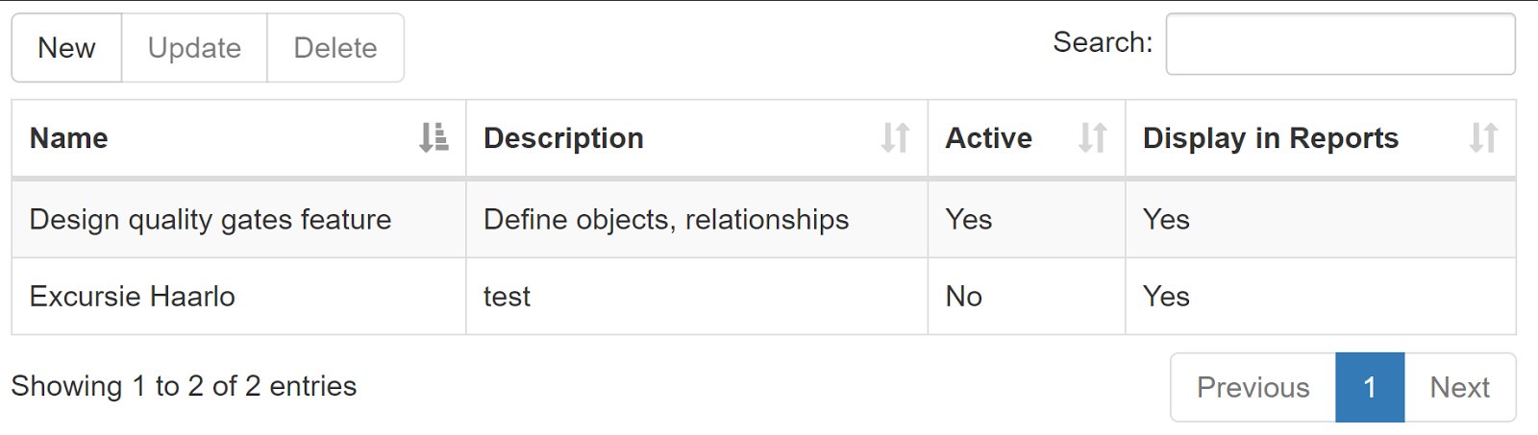Go to Previous page

[1253, 388]
